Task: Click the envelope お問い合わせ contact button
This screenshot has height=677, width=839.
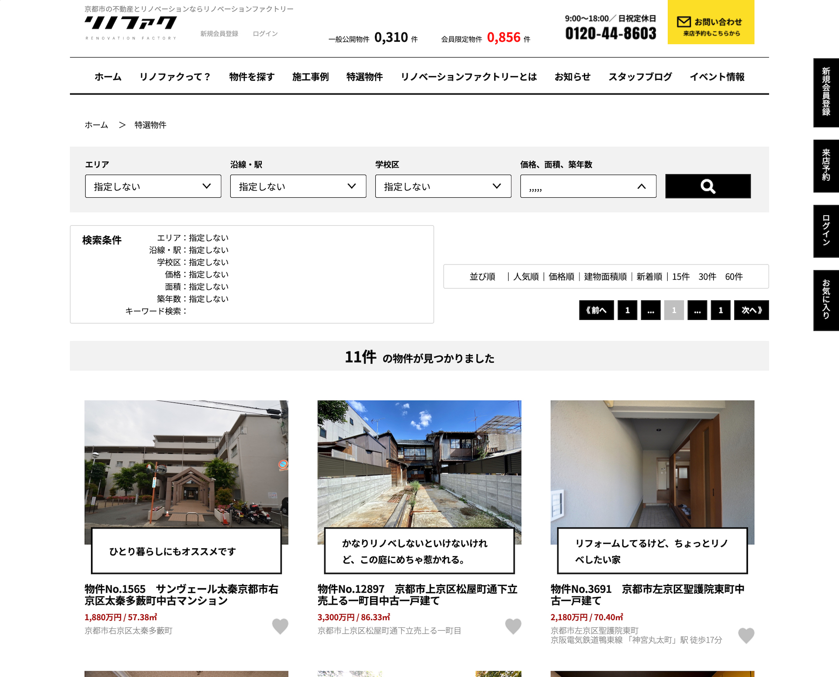Action: pyautogui.click(x=711, y=22)
